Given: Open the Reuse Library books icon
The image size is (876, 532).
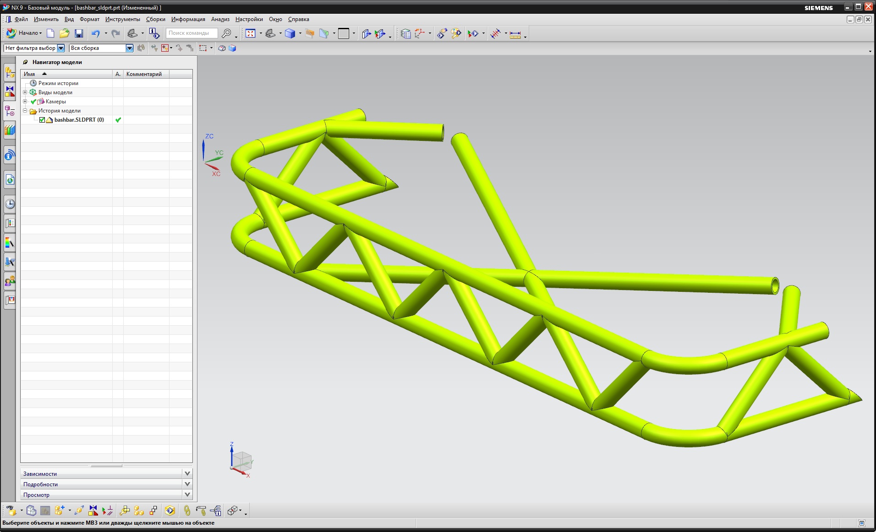Looking at the screenshot, I should coord(10,130).
